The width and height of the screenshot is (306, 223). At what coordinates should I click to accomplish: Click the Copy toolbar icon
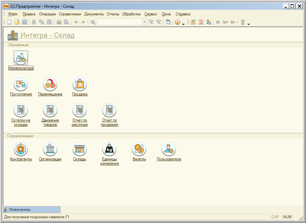(41, 22)
